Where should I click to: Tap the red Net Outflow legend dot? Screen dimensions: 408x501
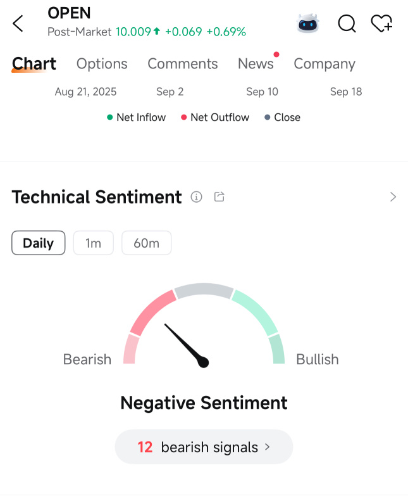[184, 117]
